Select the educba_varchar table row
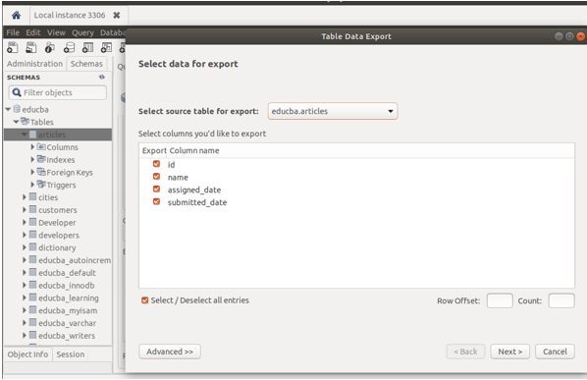587x380 pixels. tap(58, 323)
